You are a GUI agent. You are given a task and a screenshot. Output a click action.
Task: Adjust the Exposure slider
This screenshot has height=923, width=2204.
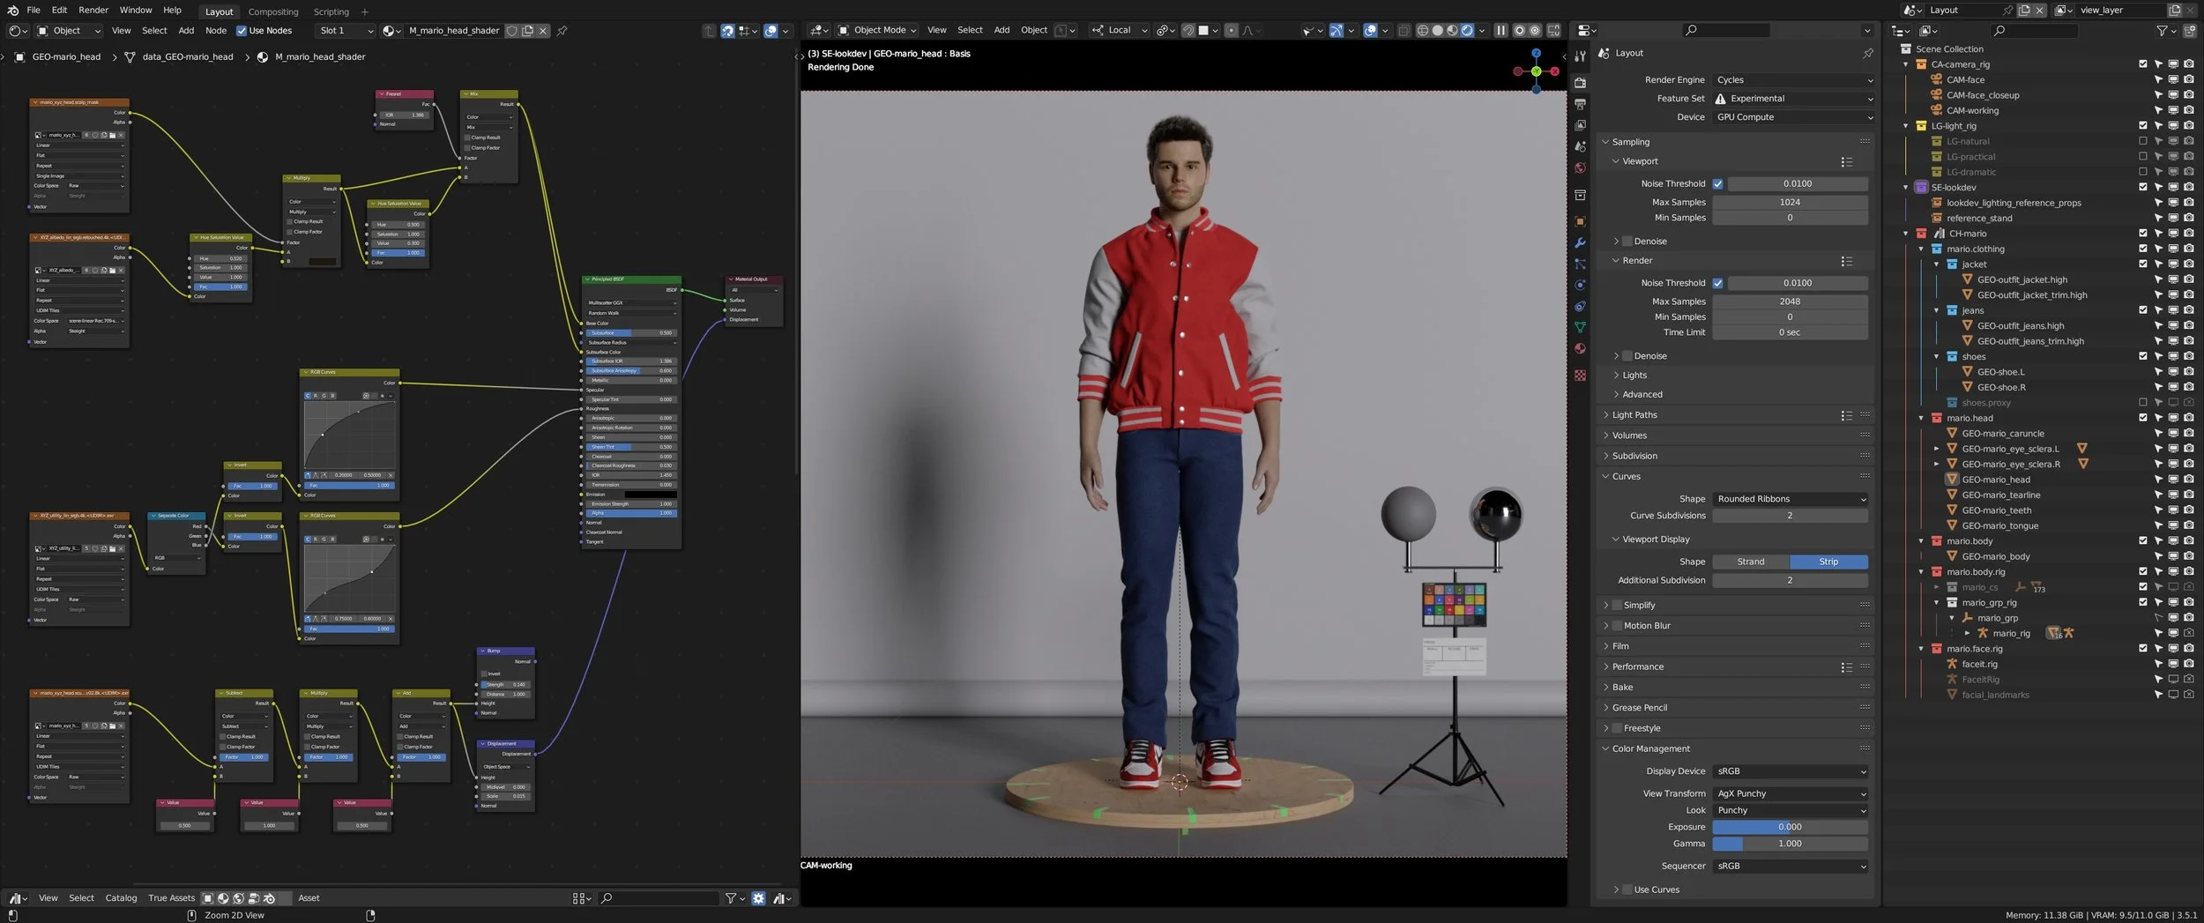(x=1790, y=827)
